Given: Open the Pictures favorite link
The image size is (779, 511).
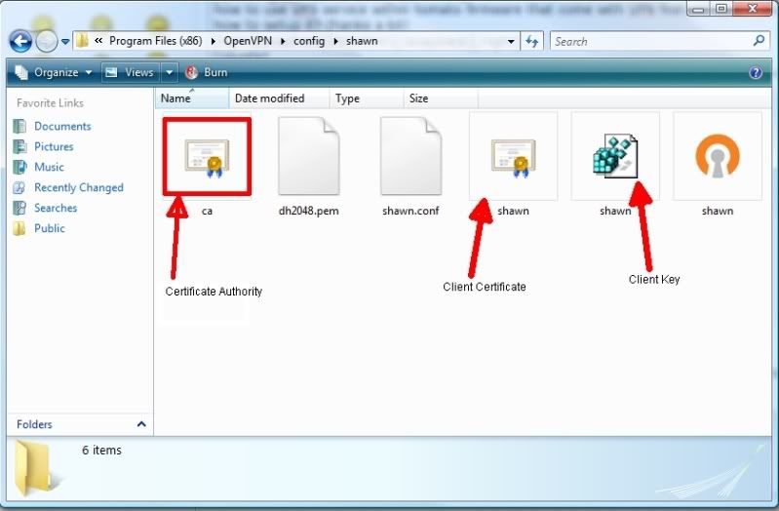Looking at the screenshot, I should click(x=54, y=146).
